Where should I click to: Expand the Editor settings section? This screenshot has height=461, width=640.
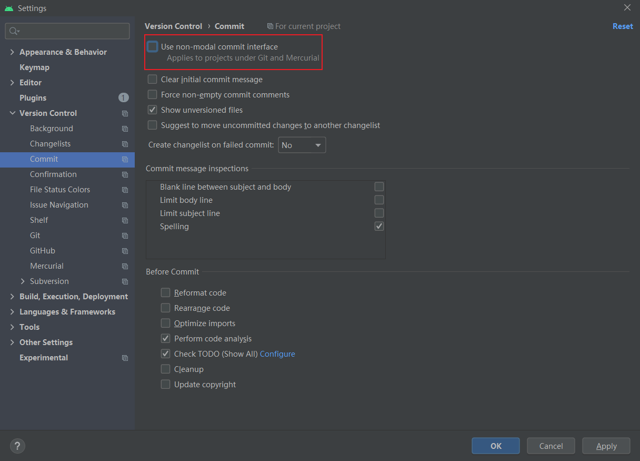click(x=12, y=83)
